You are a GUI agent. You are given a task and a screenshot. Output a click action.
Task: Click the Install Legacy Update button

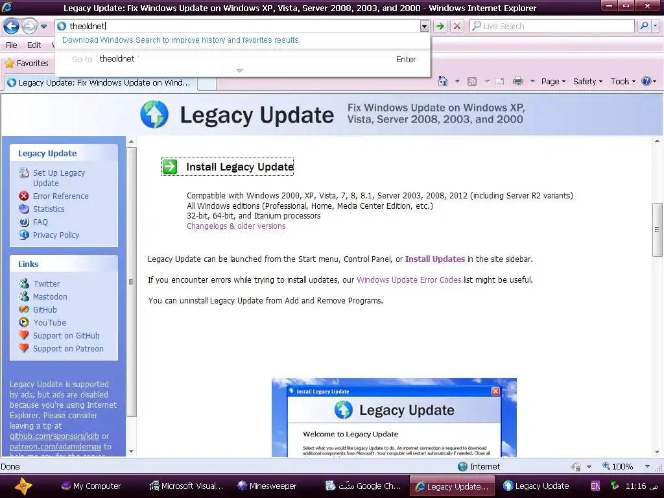pos(228,167)
